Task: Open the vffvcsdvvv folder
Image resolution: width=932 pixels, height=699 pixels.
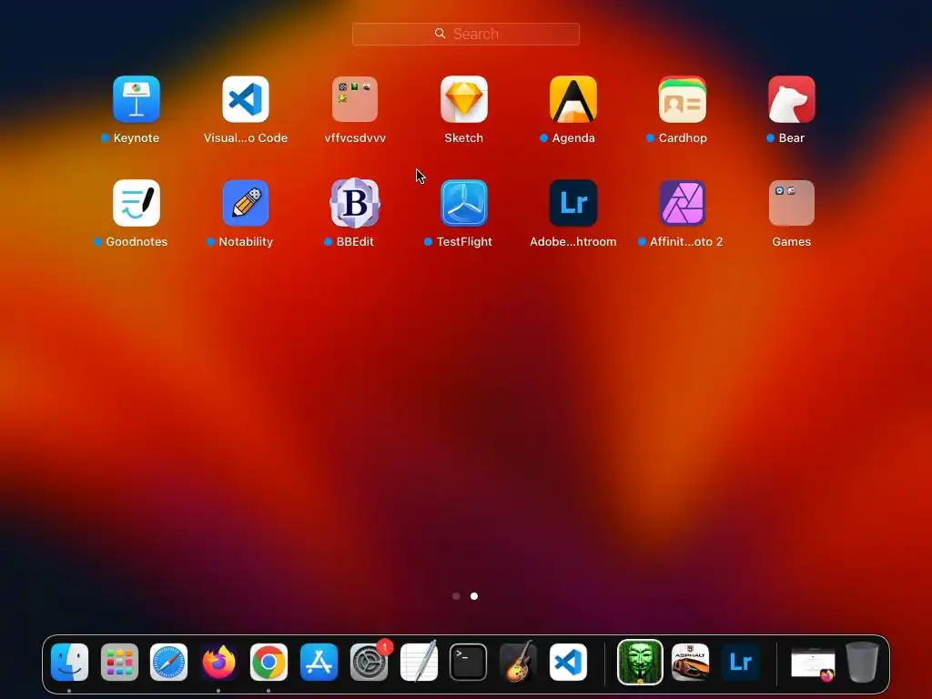Action: coord(355,99)
